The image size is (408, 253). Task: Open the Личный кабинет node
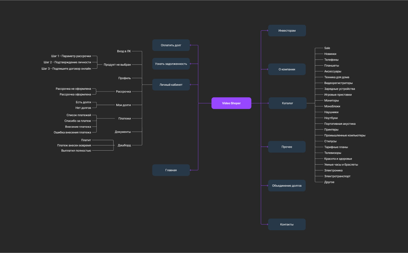click(x=171, y=85)
